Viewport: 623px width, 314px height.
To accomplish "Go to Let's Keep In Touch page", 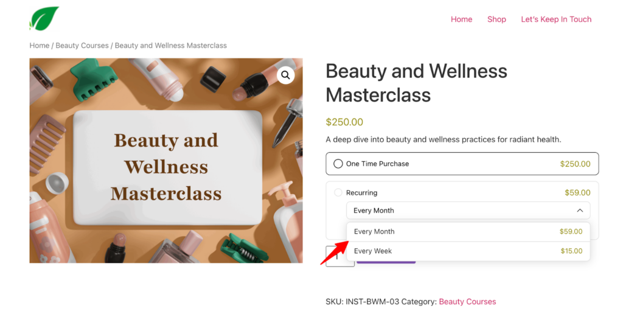I will tap(556, 19).
